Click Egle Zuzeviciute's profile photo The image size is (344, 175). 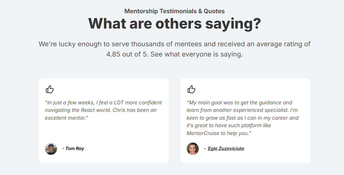pos(193,149)
